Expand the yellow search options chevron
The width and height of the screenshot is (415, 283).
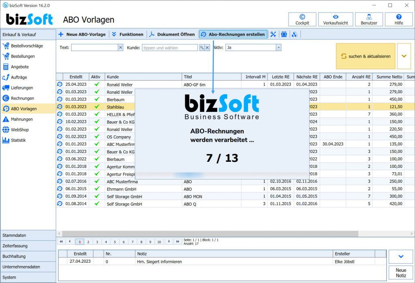(404, 56)
